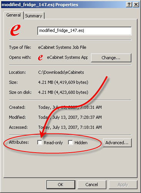The width and height of the screenshot is (141, 193).
Task: Click the Opens with: label
Action: click(20, 57)
